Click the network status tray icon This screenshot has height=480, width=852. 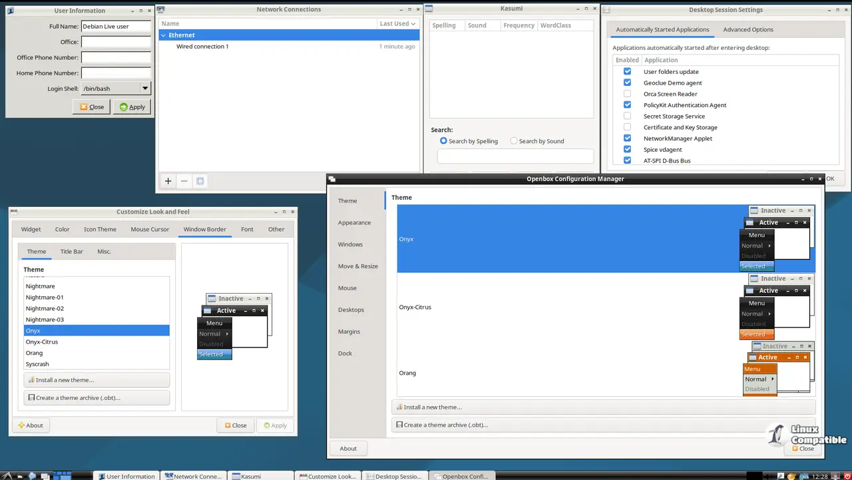803,476
